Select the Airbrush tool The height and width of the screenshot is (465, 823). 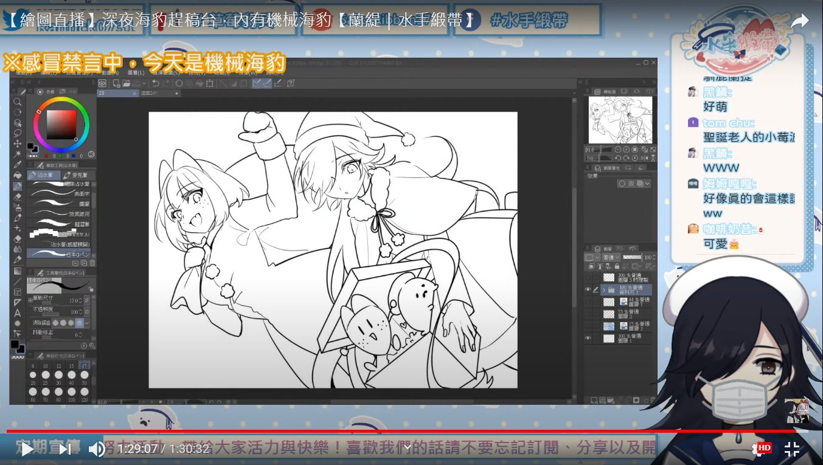coord(18,207)
